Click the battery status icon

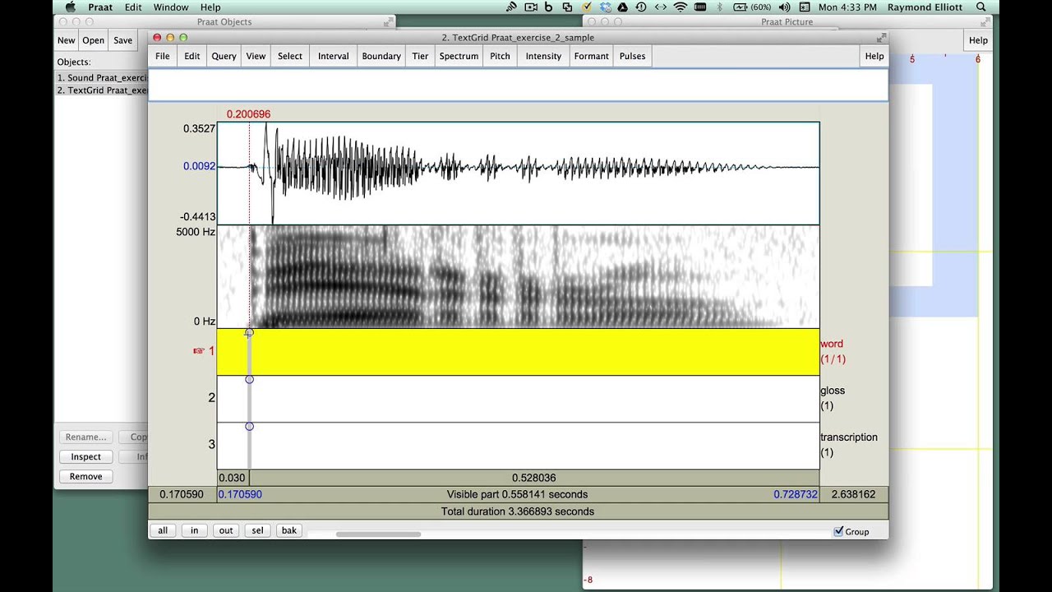pyautogui.click(x=740, y=7)
